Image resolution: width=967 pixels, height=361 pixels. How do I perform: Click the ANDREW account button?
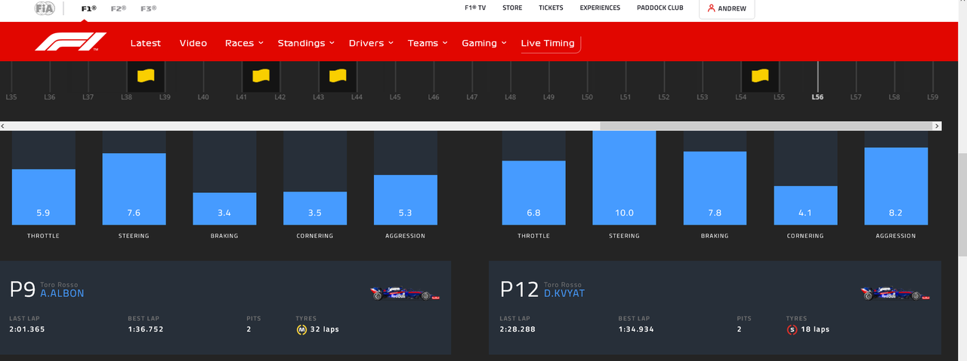[727, 9]
